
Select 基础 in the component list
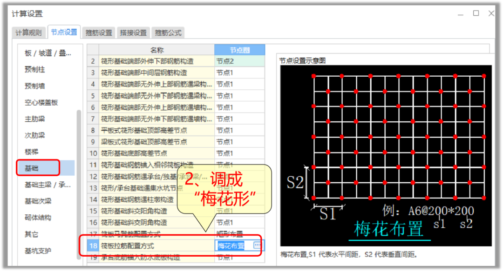(x=46, y=168)
